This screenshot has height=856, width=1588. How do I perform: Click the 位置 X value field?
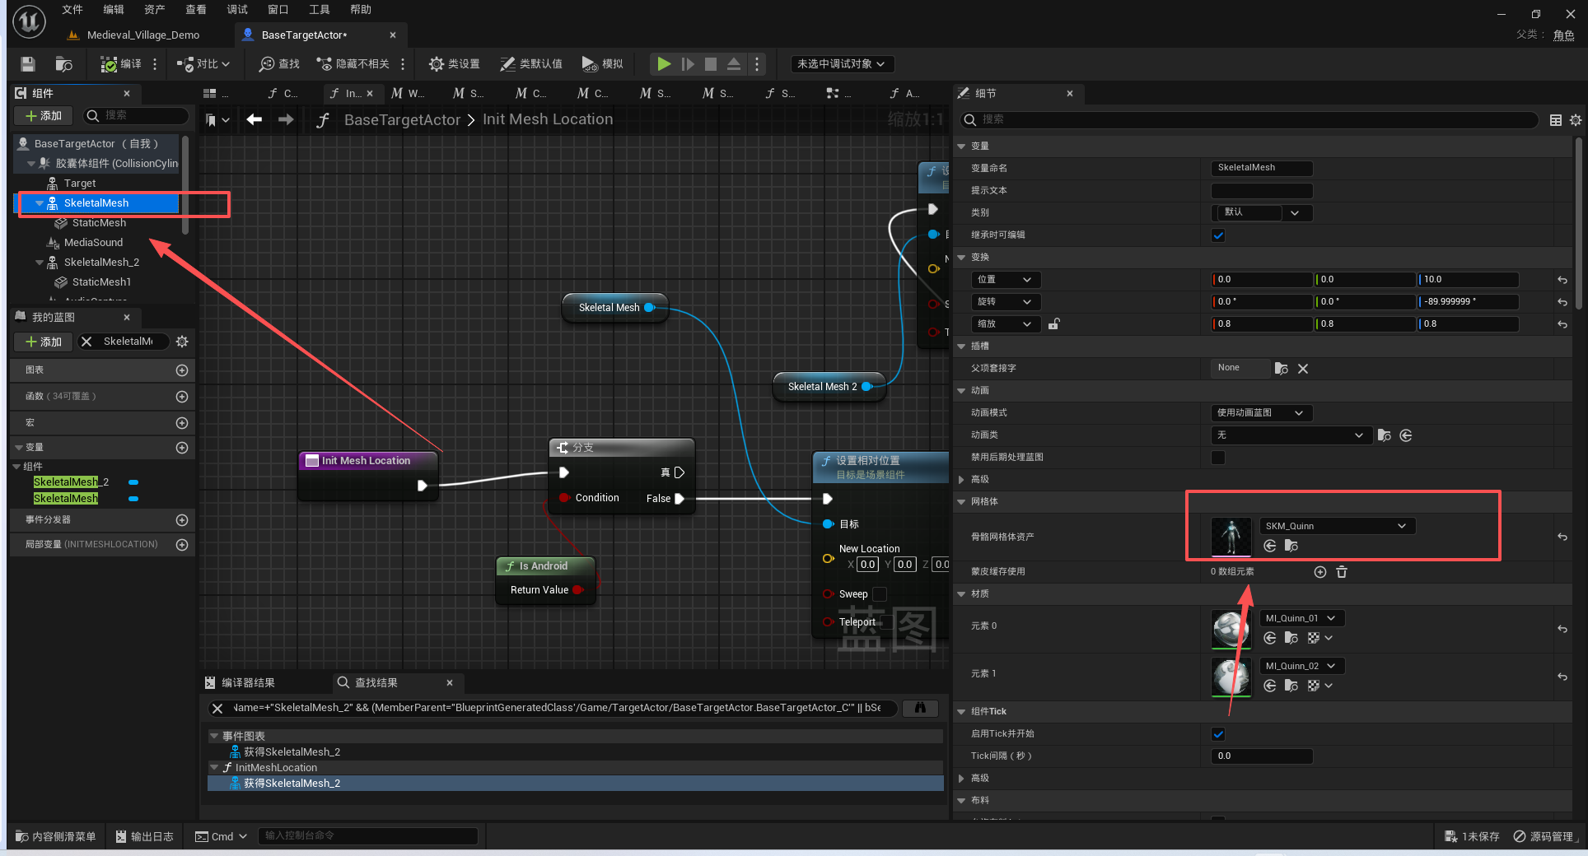(1262, 280)
